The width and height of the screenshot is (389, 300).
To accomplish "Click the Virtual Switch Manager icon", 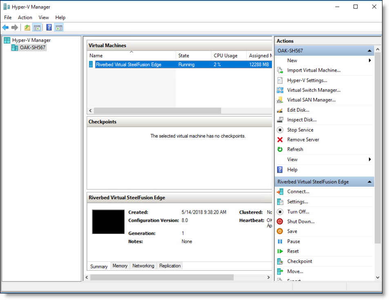I will tap(280, 90).
